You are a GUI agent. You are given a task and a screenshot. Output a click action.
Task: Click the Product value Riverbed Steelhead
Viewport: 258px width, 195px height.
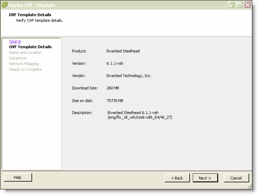pos(123,51)
